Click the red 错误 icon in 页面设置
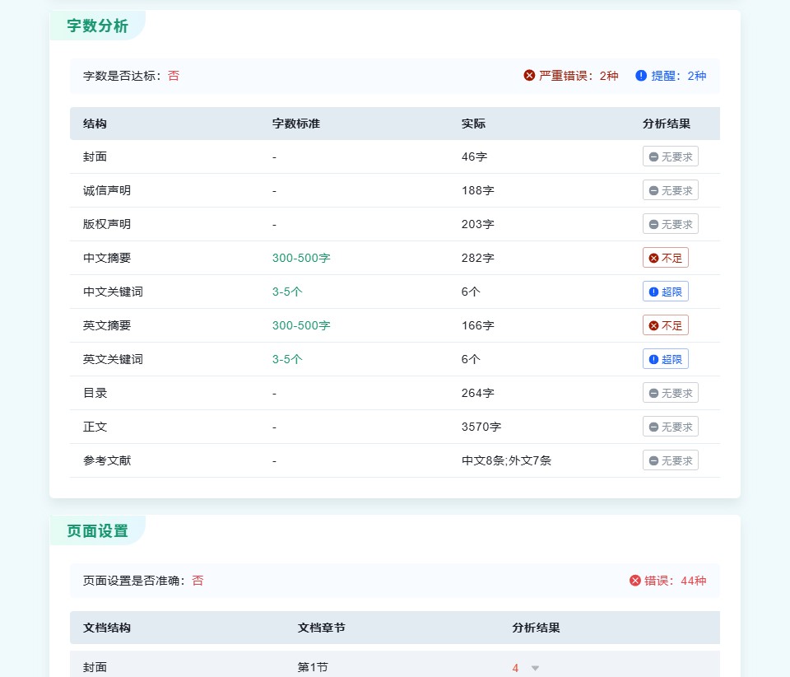Image resolution: width=790 pixels, height=677 pixels. 634,581
